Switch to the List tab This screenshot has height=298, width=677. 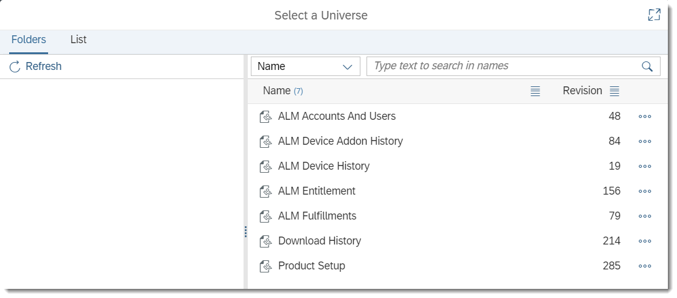79,40
